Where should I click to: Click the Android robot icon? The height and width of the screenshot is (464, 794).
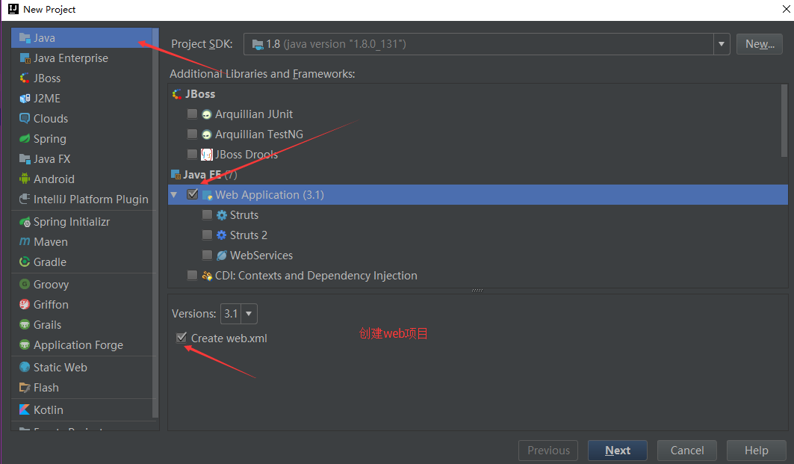point(25,179)
